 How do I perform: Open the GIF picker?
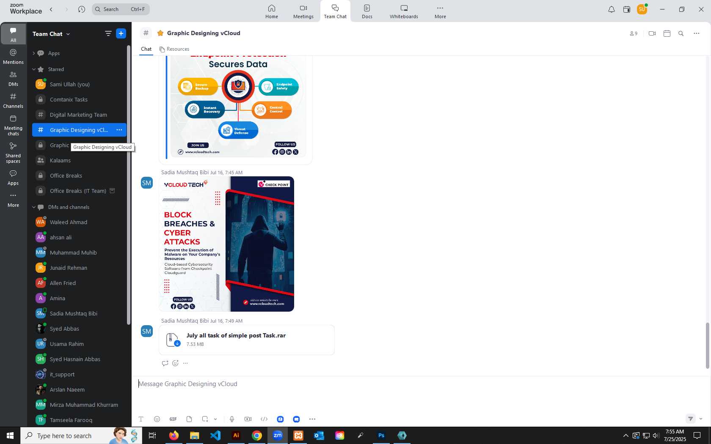click(173, 419)
